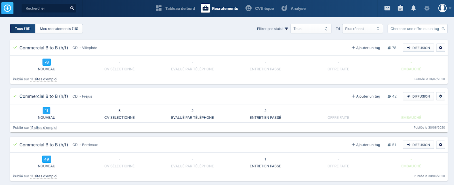Screen dimensions: 454x185
Task: Open gear settings of Villepinte offer
Action: click(x=440, y=48)
